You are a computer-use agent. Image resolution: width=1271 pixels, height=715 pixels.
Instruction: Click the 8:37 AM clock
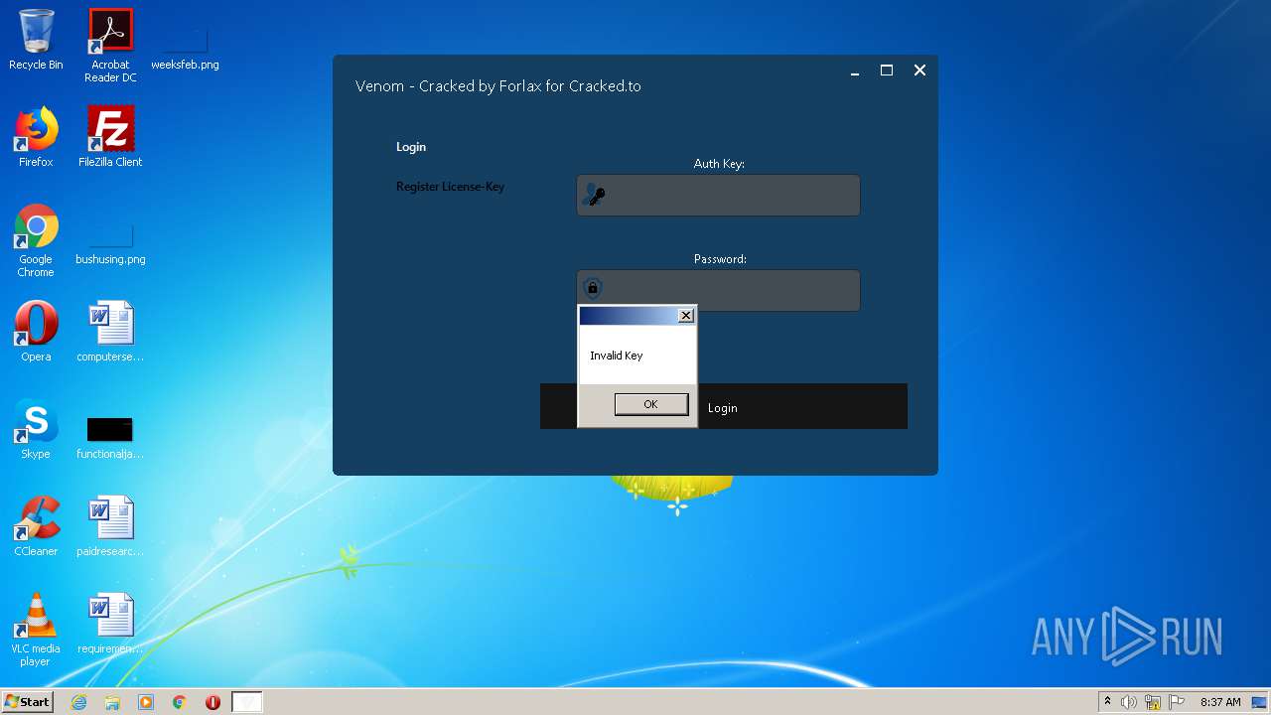[1220, 702]
